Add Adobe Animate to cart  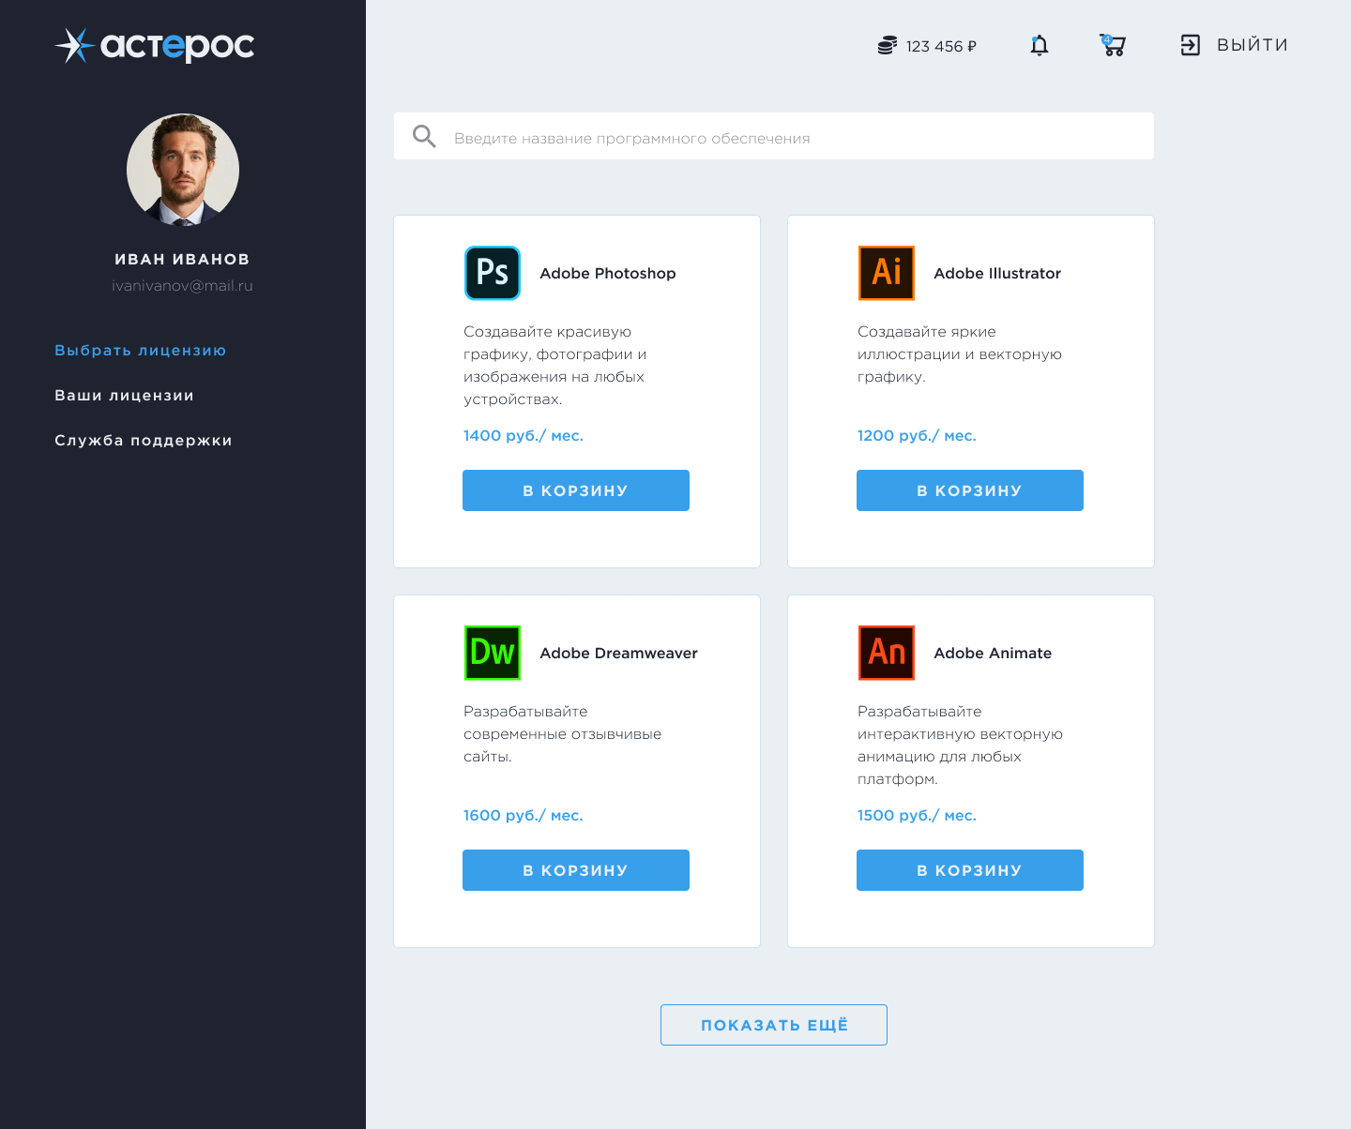(x=970, y=870)
